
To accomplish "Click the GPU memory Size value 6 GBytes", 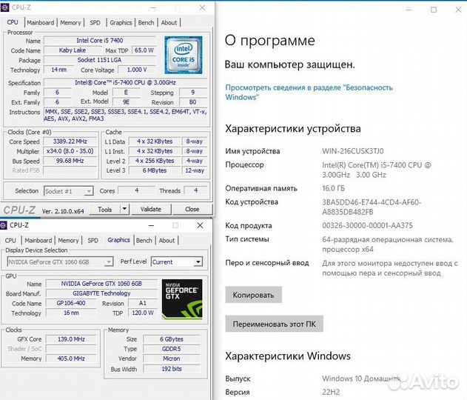I will point(172,339).
